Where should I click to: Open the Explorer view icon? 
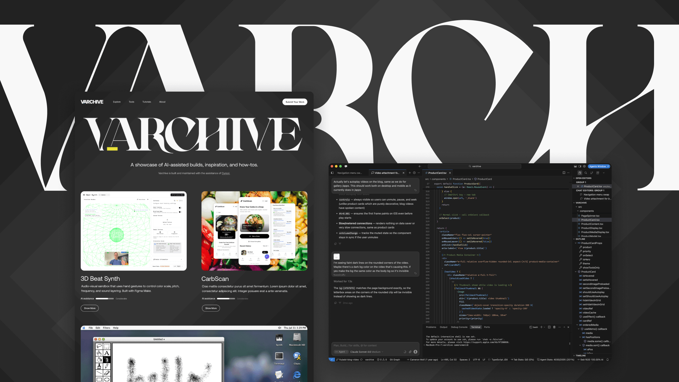click(x=580, y=173)
